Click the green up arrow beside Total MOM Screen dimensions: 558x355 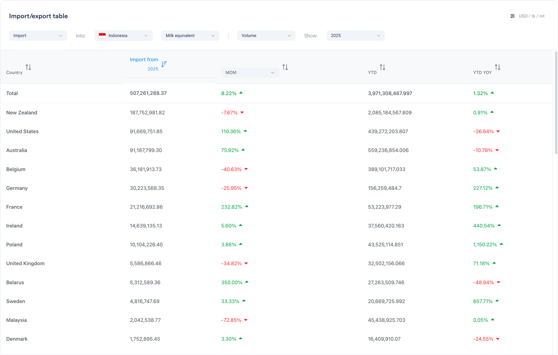(x=241, y=93)
